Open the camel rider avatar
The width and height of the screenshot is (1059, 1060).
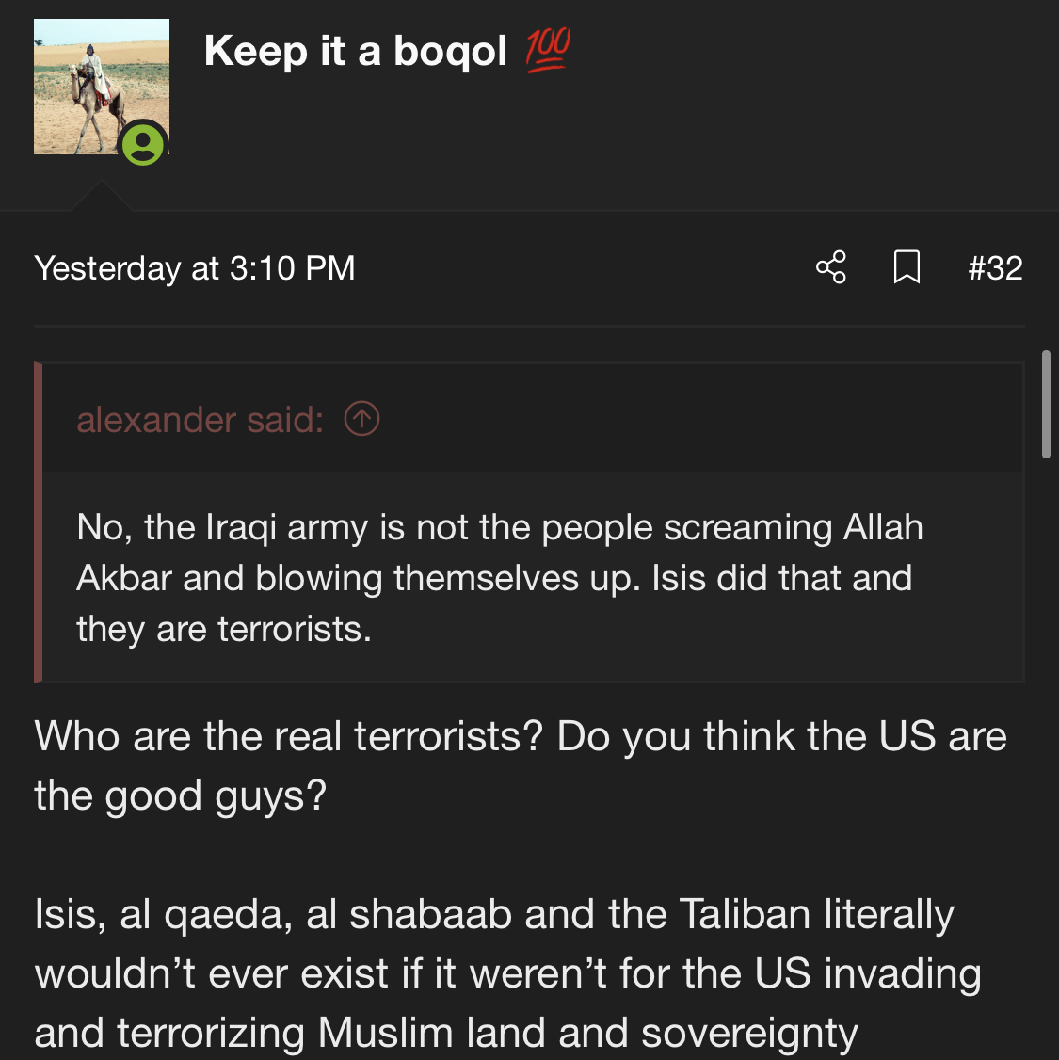pyautogui.click(x=94, y=83)
